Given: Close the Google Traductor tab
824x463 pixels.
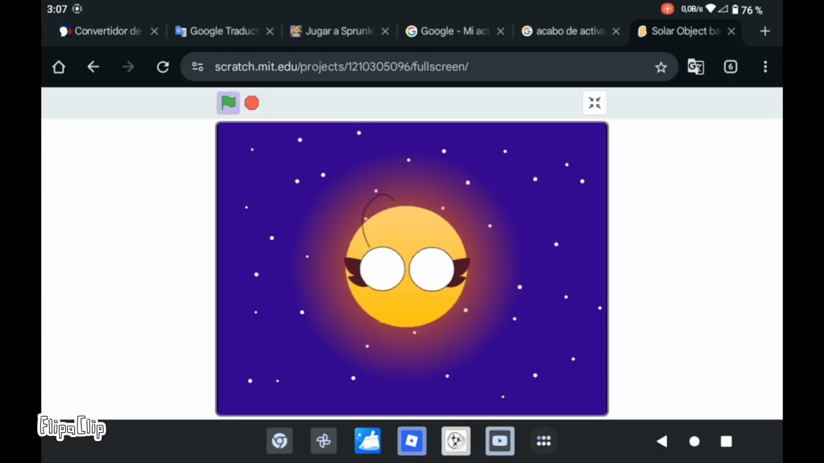Looking at the screenshot, I should click(x=270, y=31).
